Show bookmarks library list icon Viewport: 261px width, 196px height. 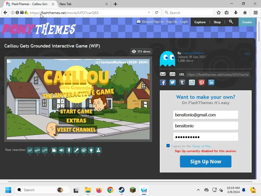(x=227, y=13)
